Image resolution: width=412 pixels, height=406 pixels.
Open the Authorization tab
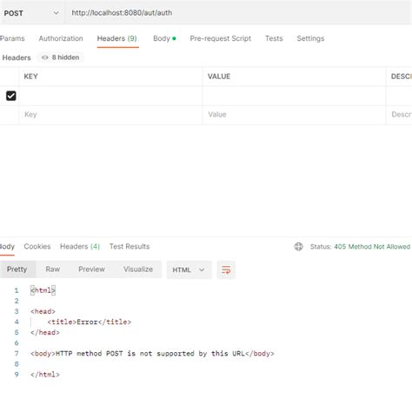[x=61, y=38]
